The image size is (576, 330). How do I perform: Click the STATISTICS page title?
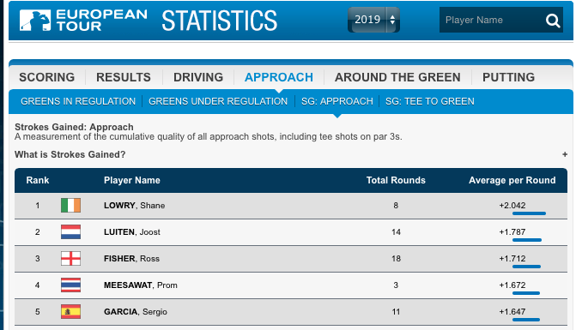tap(219, 21)
